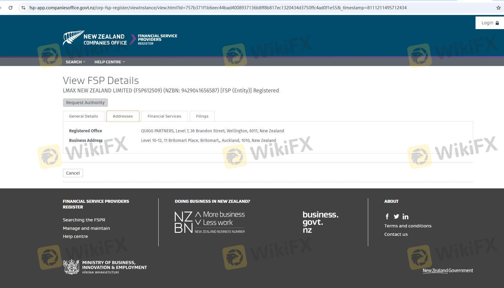Click the browser reload page icon

pyautogui.click(x=10, y=8)
